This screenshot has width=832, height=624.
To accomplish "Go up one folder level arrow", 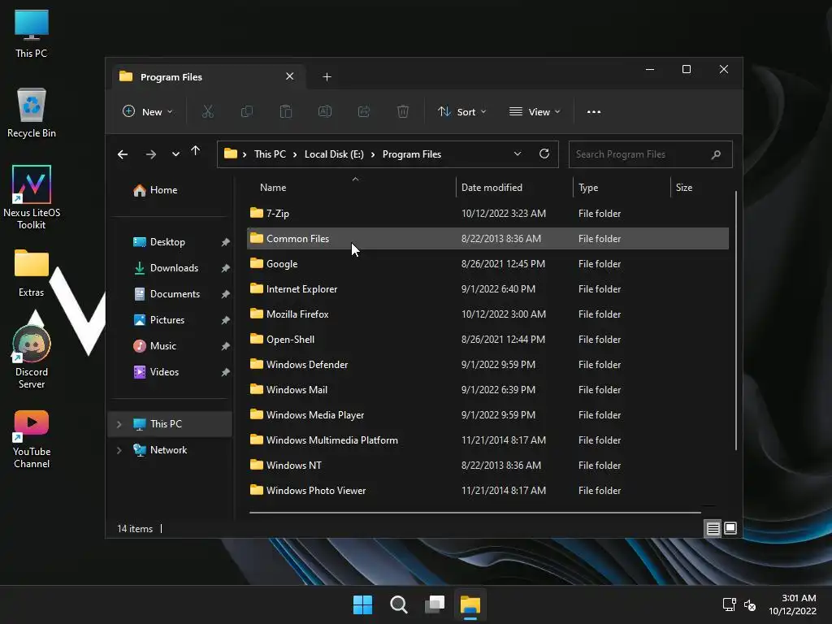I will [x=195, y=151].
